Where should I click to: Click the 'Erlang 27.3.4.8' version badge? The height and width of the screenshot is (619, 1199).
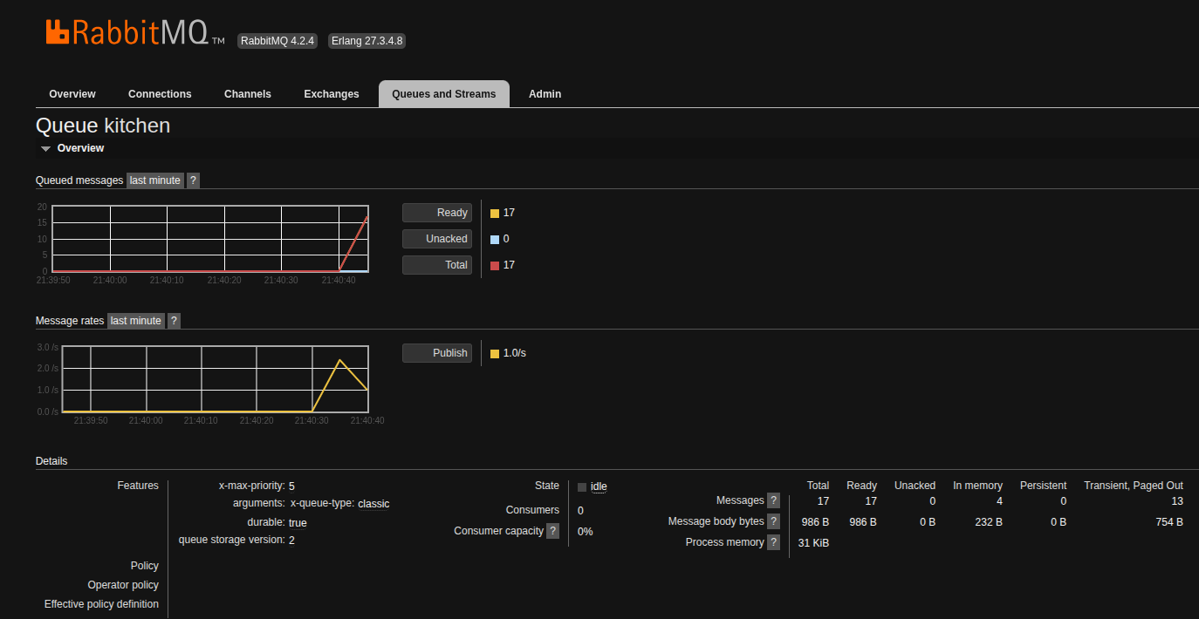click(367, 41)
